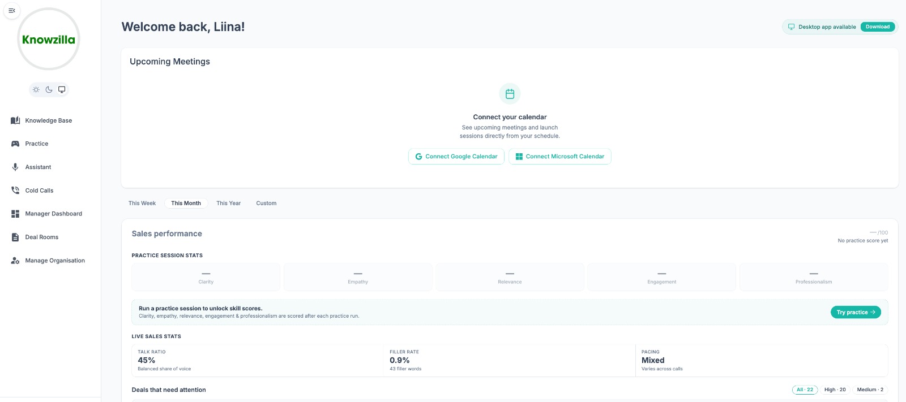Click "Connect your calendar" text
Viewport: 906px width, 402px height.
[x=510, y=117]
